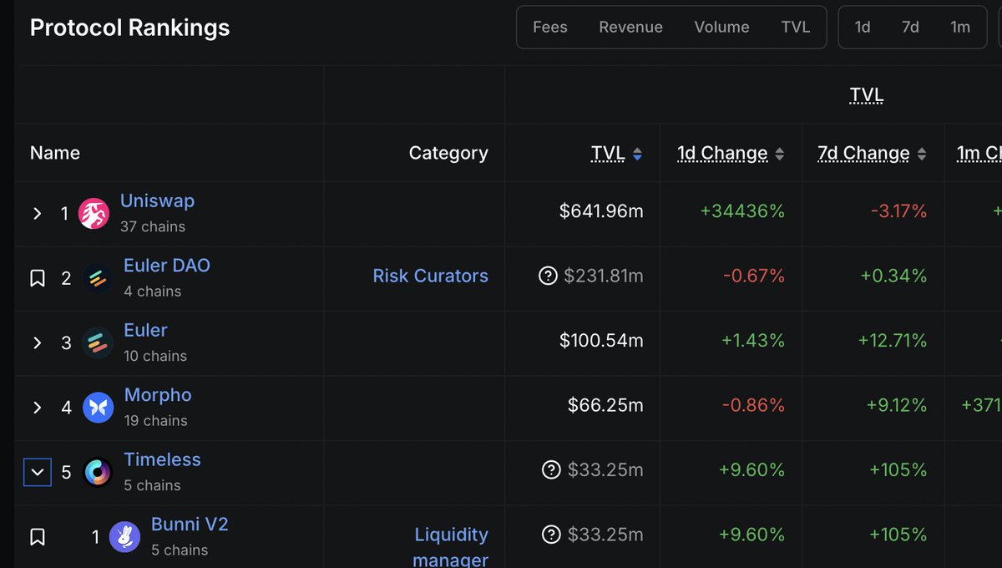Select the Volume metric tab
The image size is (1002, 568).
tap(721, 27)
